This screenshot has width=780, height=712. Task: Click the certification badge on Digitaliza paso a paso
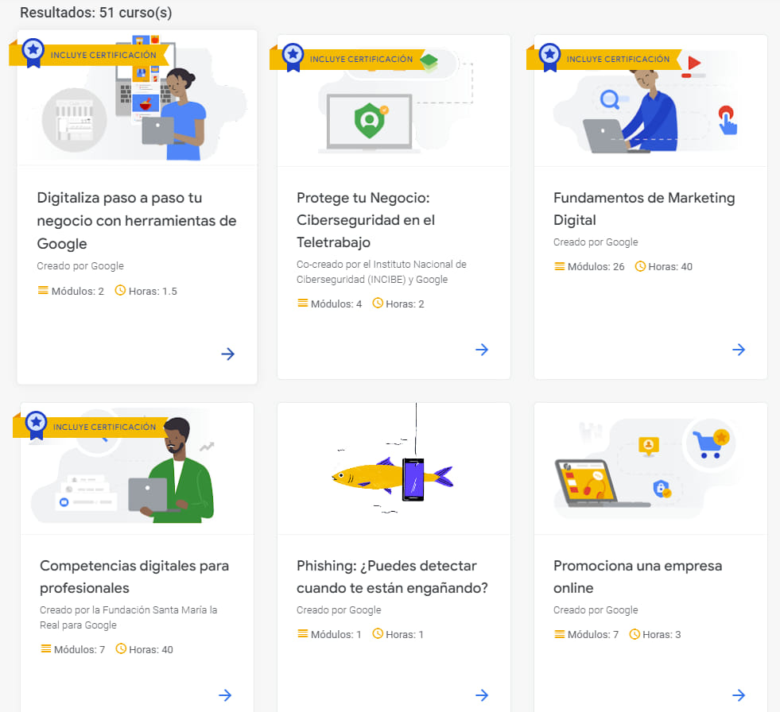(x=33, y=50)
